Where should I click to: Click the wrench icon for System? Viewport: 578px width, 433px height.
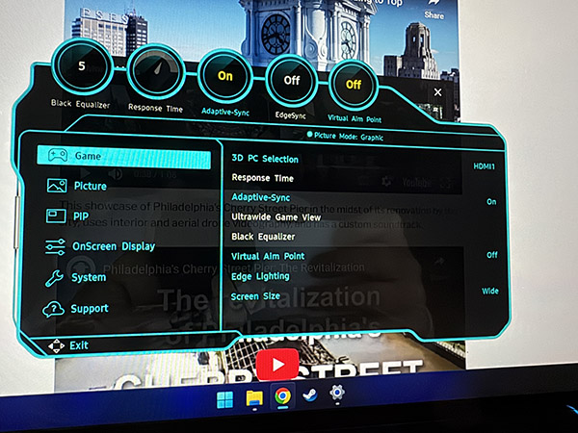point(54,278)
